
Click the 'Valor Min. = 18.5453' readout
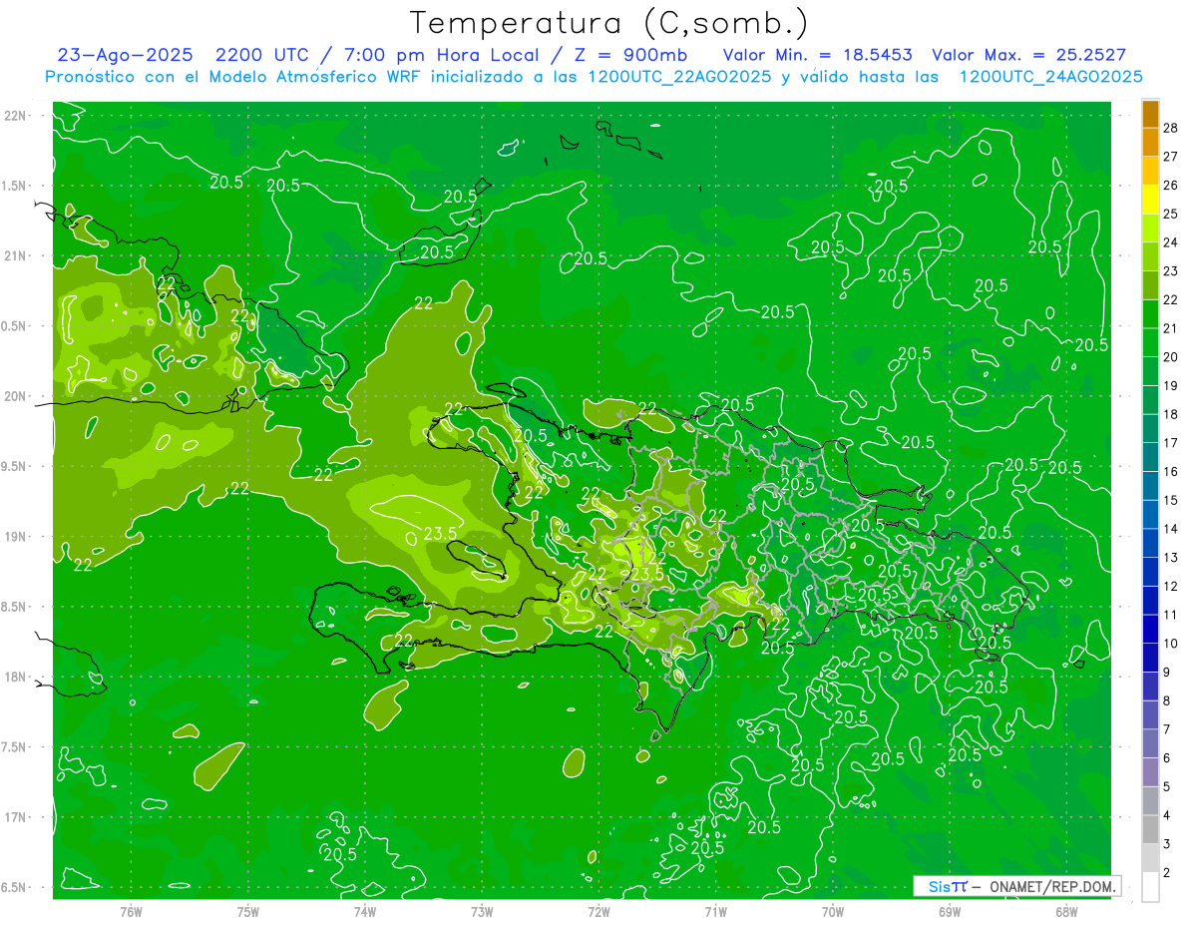(x=818, y=55)
